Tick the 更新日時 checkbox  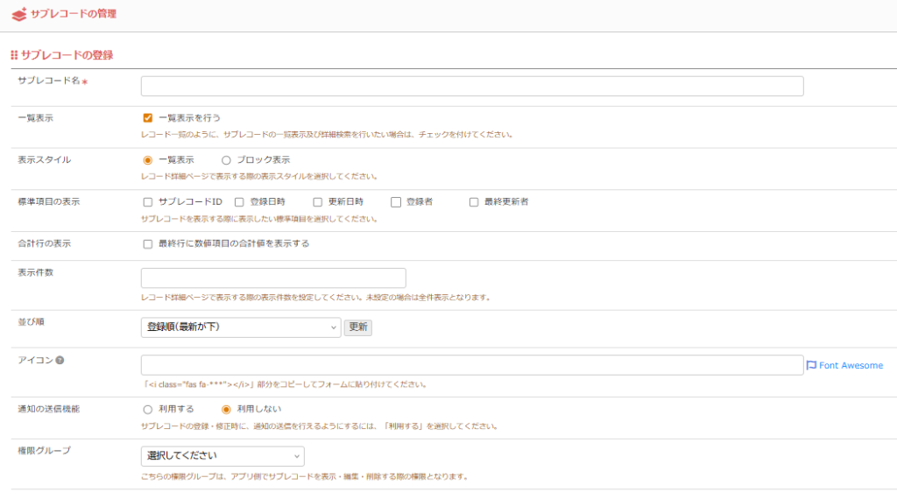click(317, 202)
